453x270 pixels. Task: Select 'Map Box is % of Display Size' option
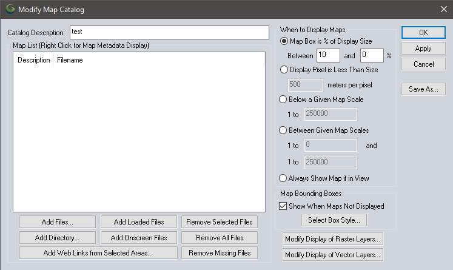coord(284,41)
